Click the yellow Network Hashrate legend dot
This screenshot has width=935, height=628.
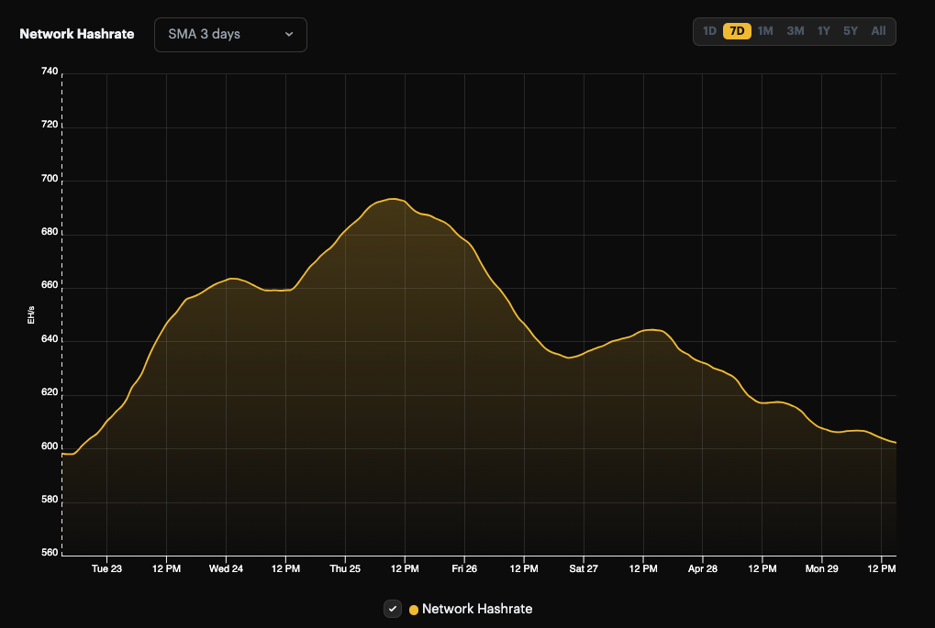tap(413, 609)
